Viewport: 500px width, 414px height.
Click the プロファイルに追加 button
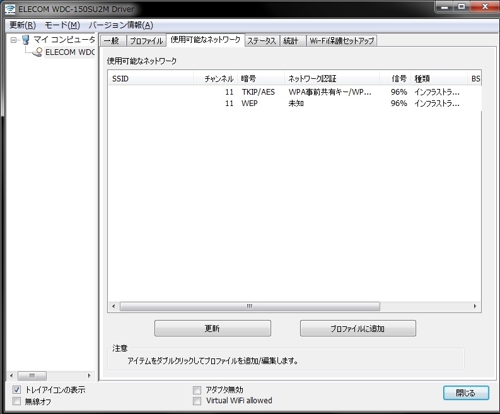pos(358,328)
